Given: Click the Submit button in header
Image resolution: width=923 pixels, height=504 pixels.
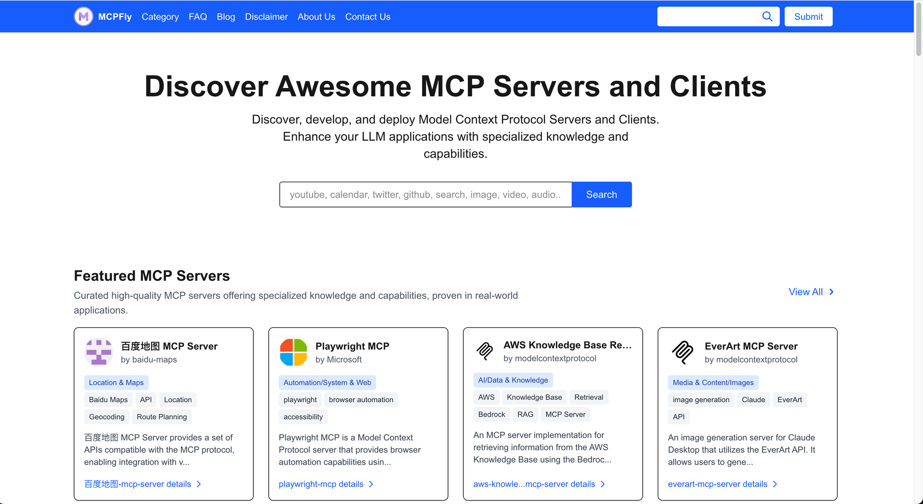Looking at the screenshot, I should (808, 17).
